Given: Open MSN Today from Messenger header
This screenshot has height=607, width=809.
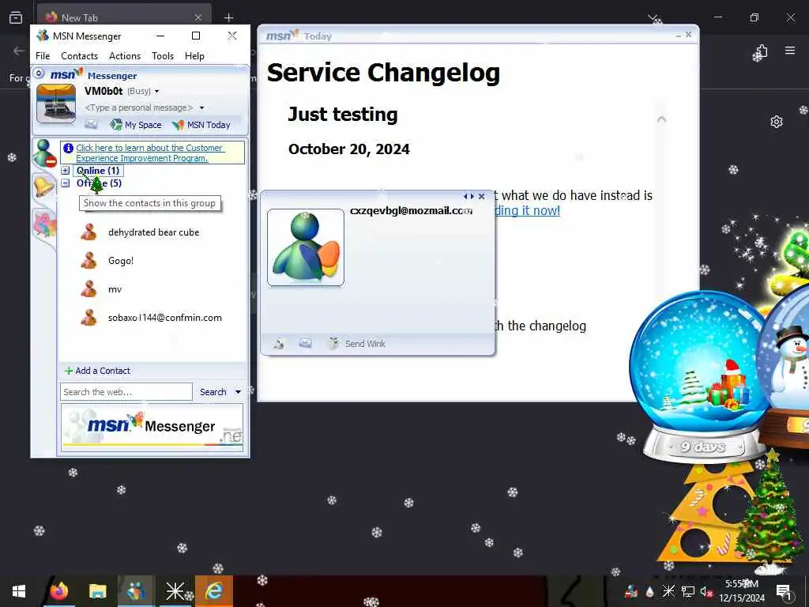Looking at the screenshot, I should click(201, 124).
